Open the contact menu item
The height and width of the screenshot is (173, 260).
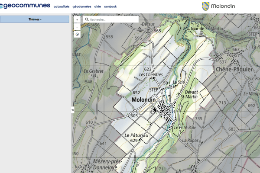point(110,6)
